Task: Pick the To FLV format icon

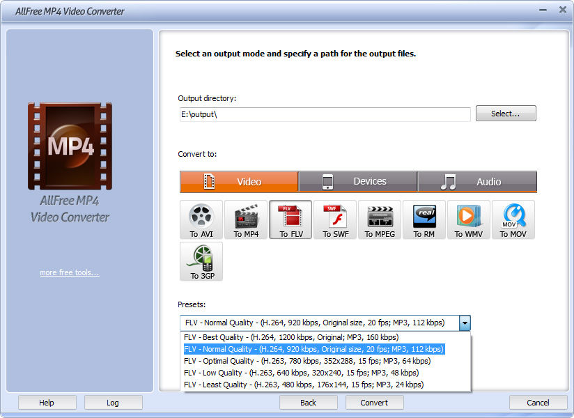Action: coord(290,219)
